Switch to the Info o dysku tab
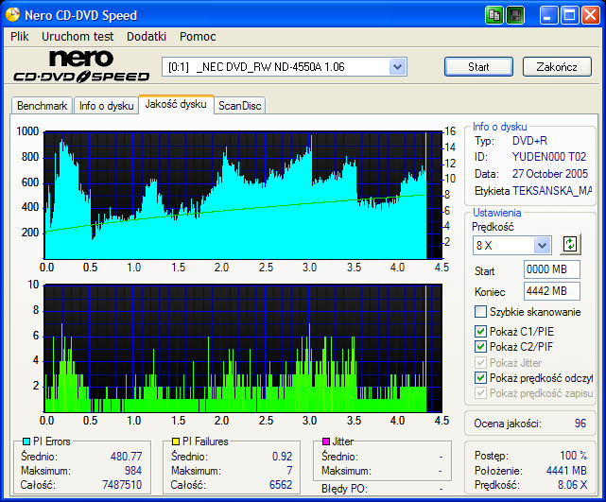 (106, 106)
